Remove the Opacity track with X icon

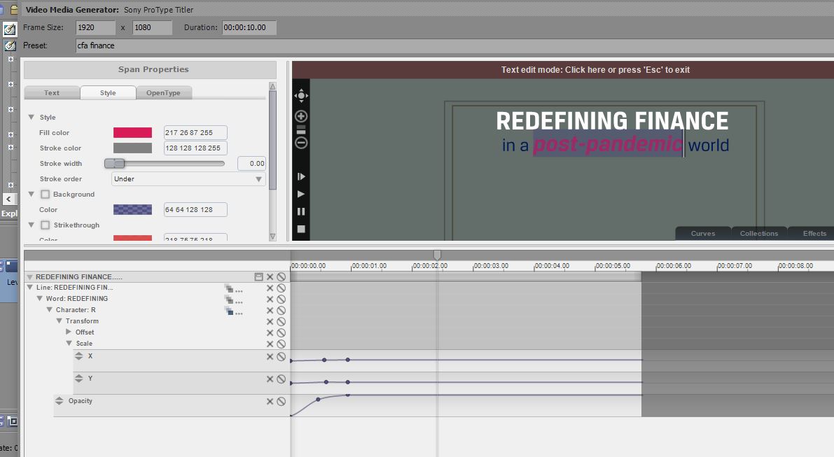pos(270,402)
